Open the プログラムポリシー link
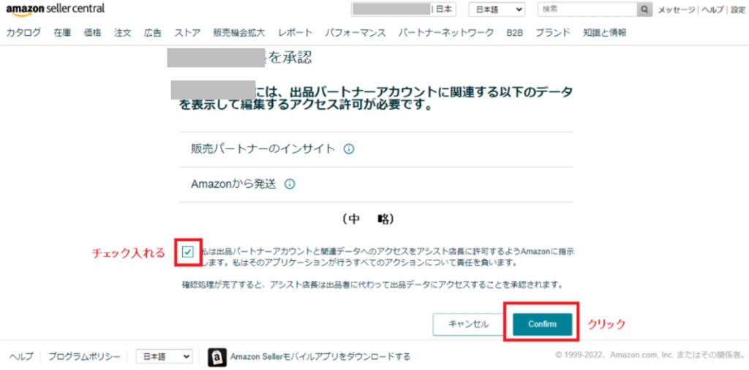The image size is (749, 370). (x=84, y=357)
